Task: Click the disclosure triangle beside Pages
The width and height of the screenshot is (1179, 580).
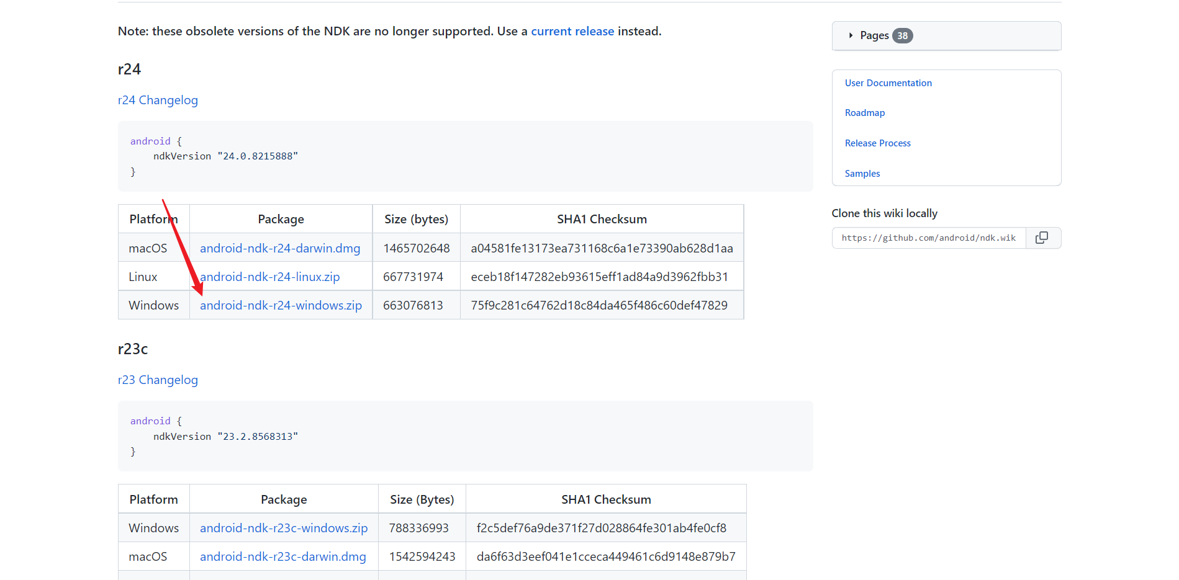Action: tap(851, 35)
